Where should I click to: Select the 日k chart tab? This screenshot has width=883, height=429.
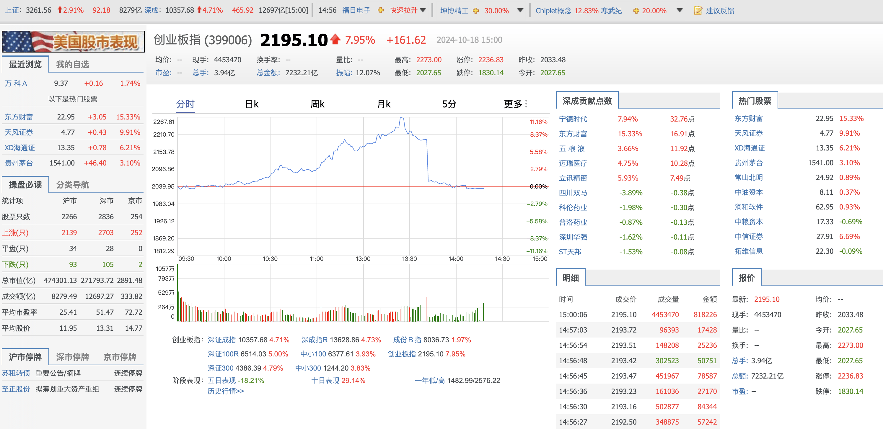[x=252, y=104]
